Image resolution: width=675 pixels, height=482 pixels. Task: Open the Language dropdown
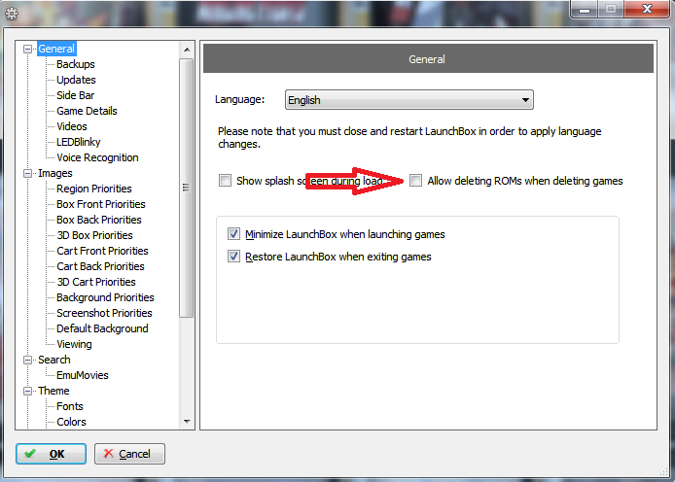point(409,100)
